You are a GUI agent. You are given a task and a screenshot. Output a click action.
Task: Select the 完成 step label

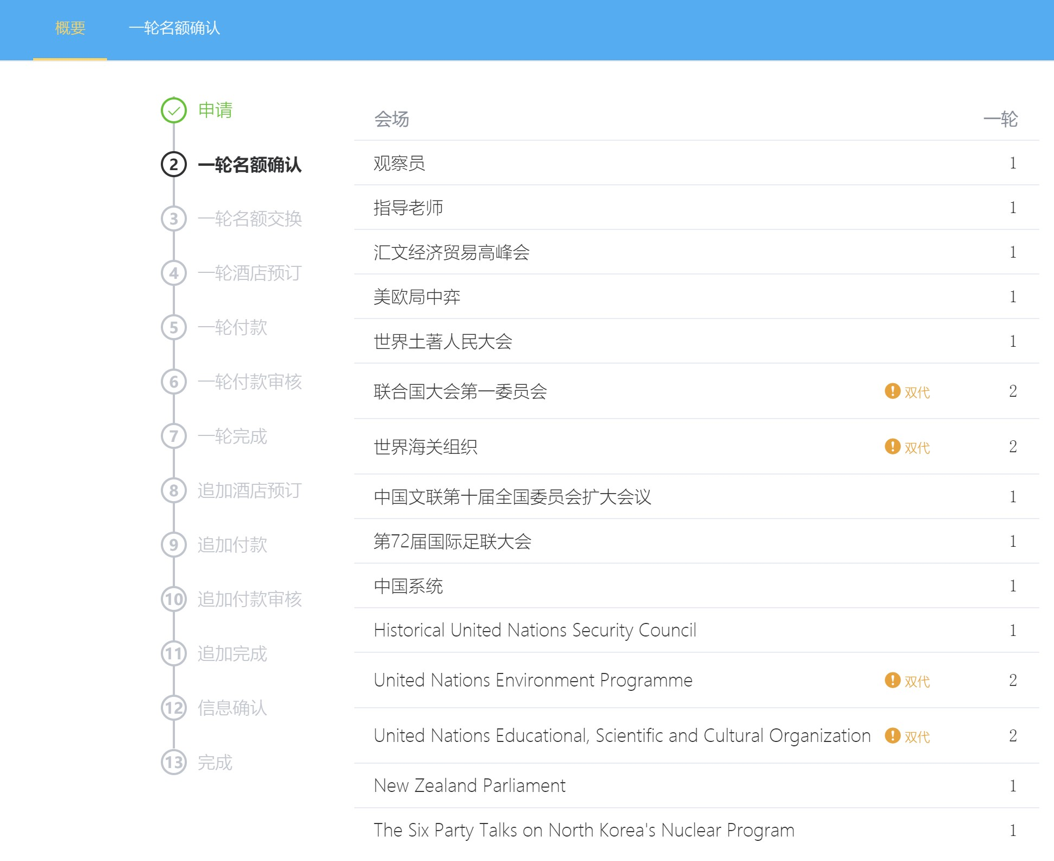(215, 763)
